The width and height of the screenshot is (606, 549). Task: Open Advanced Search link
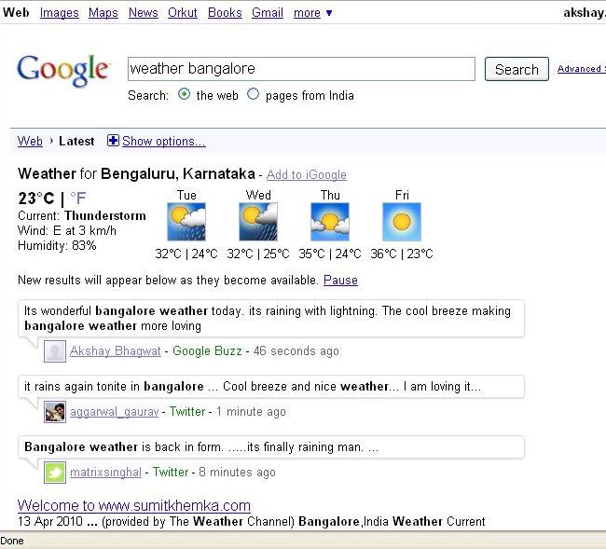[x=581, y=69]
